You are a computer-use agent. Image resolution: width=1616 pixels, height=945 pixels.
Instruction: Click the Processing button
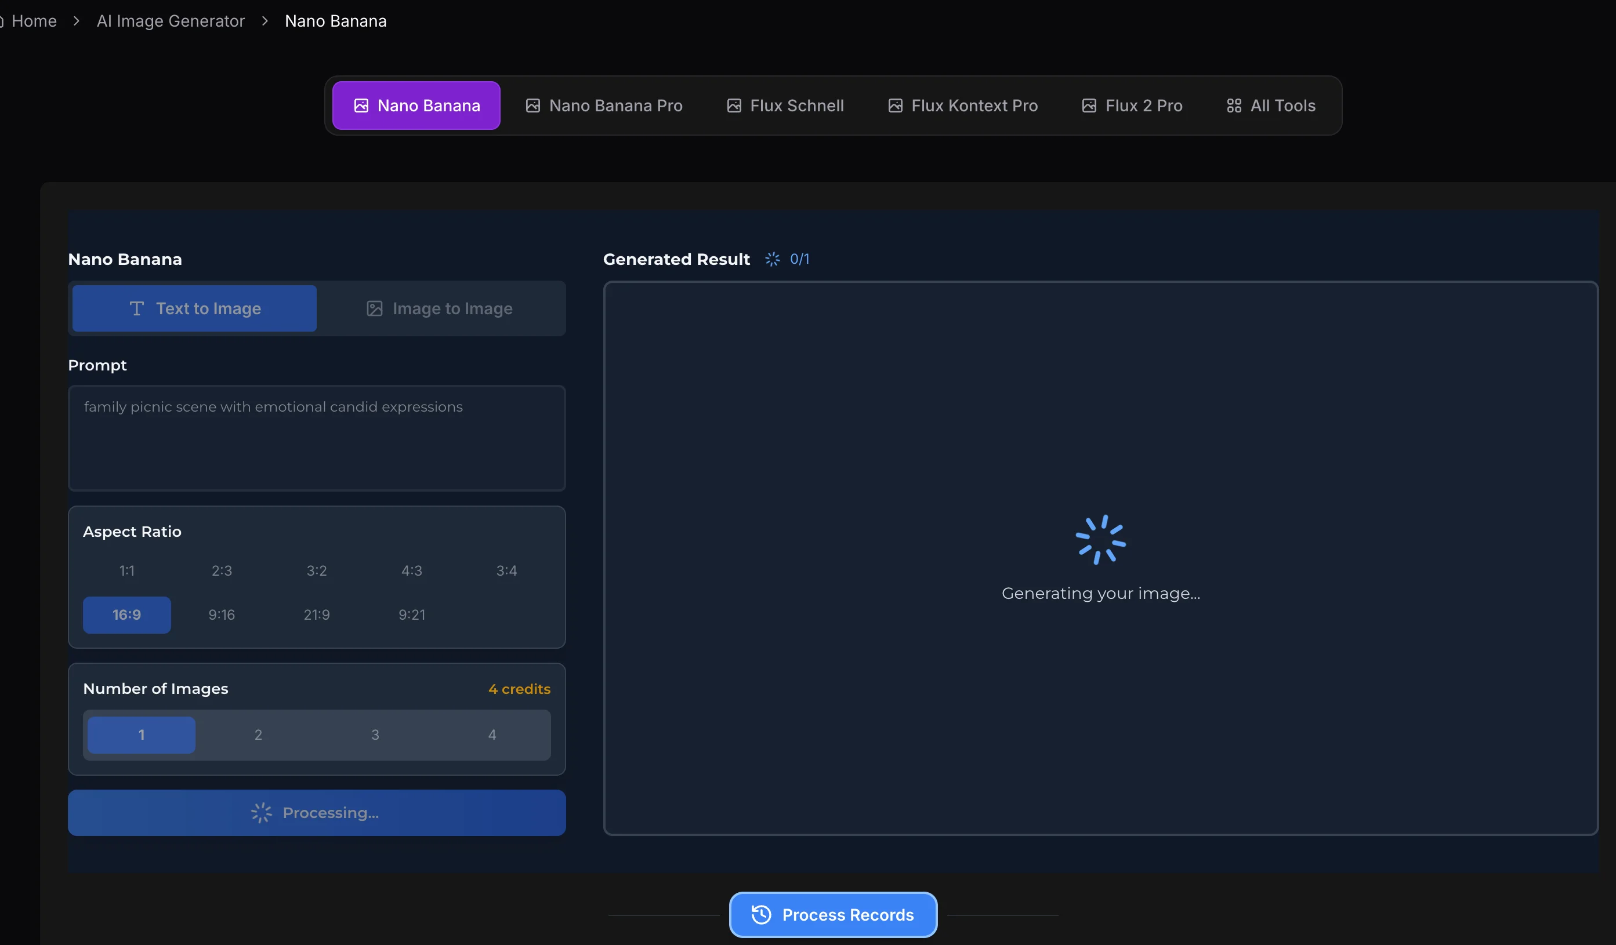coord(316,812)
